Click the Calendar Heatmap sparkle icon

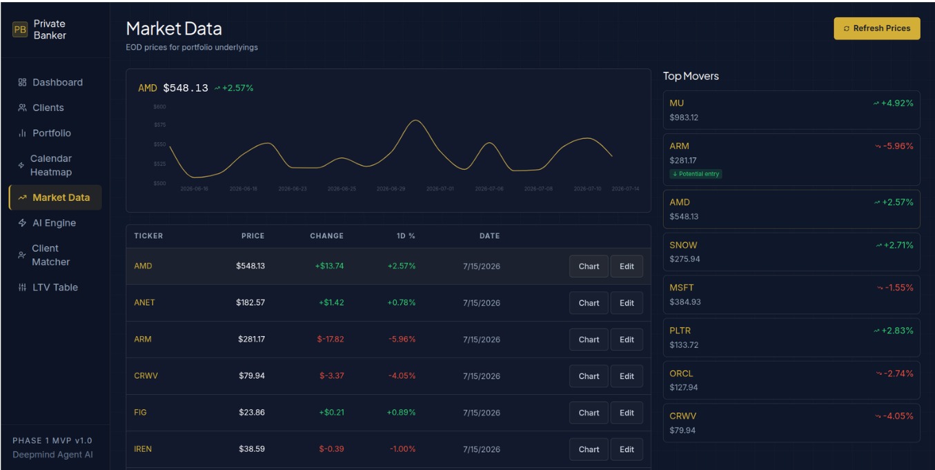(x=21, y=166)
